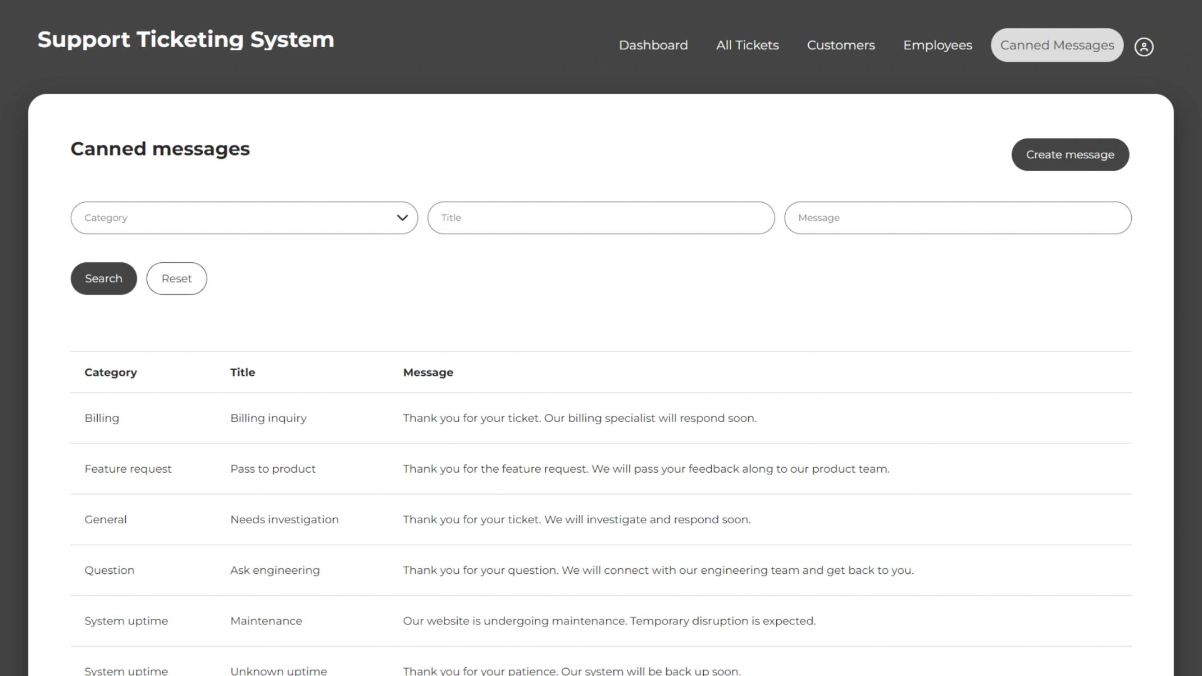
Task: Expand the Category dropdown chevron
Action: 402,218
